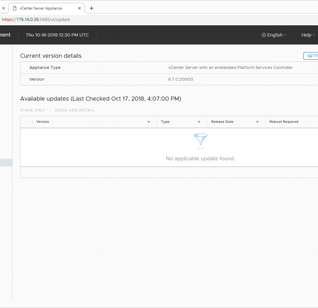Click the Appliance Type label
The image size is (318, 308).
coord(45,67)
